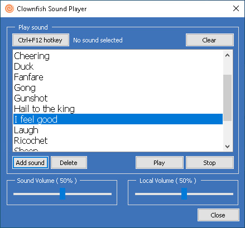The height and width of the screenshot is (228, 245).
Task: Select the Cheering sound
Action: [118, 56]
